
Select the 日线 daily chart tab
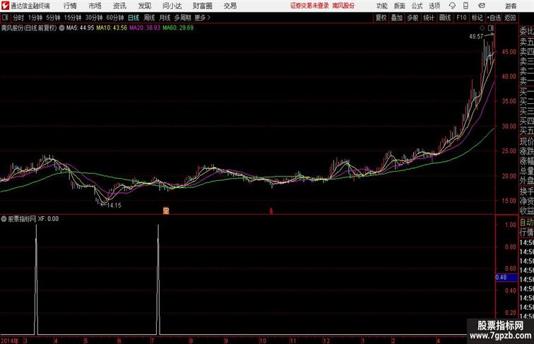133,18
